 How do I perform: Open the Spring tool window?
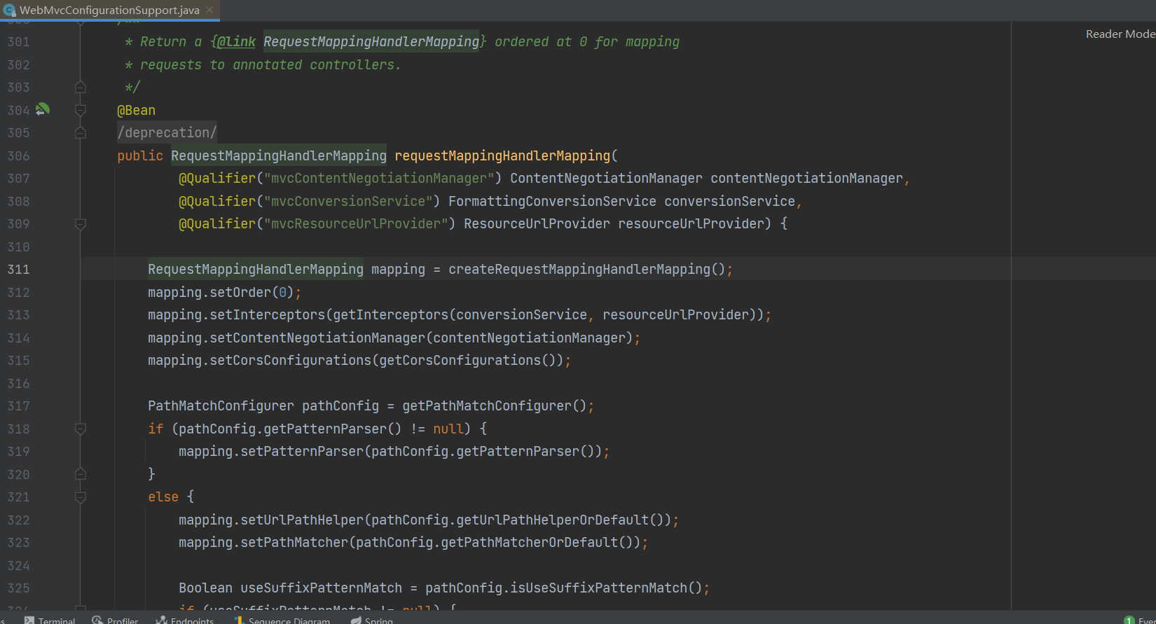pyautogui.click(x=372, y=620)
